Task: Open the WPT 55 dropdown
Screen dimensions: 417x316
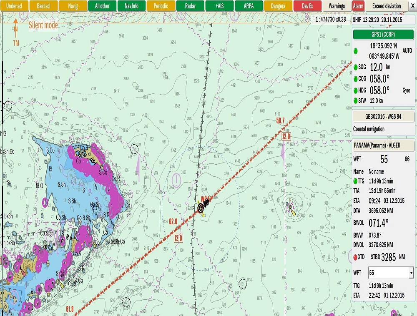Action: click(391, 273)
